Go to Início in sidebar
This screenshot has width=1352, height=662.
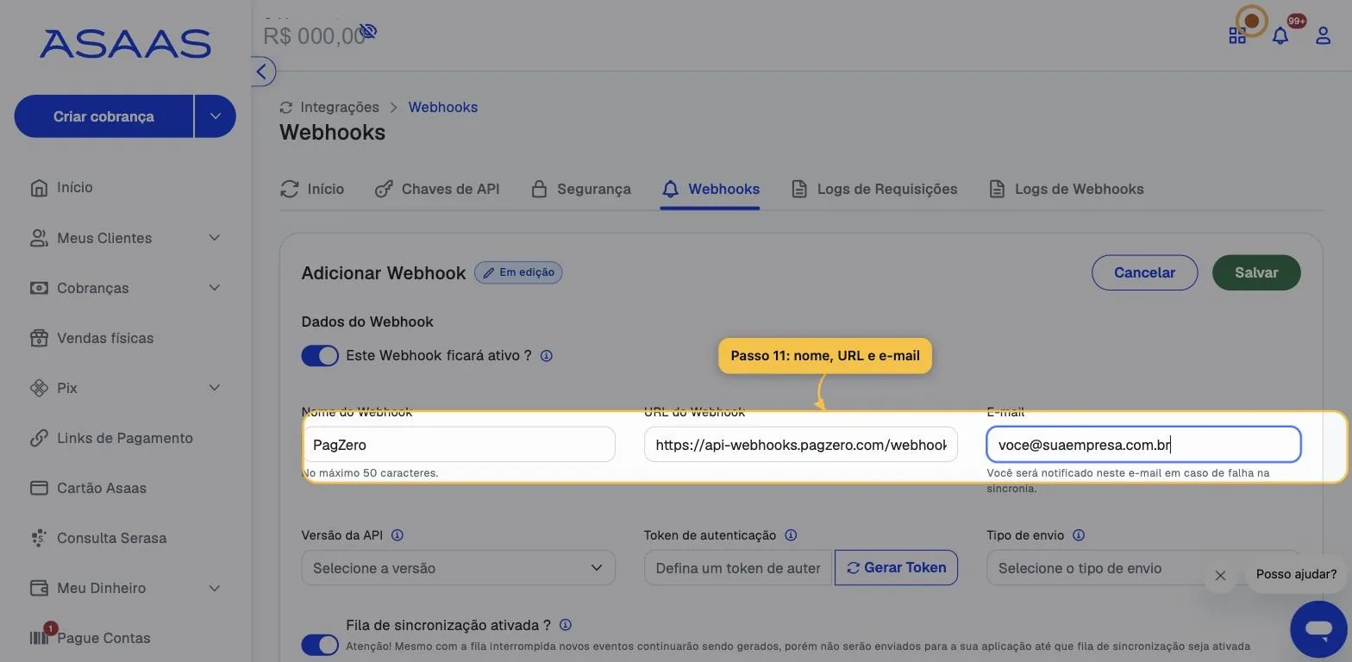pyautogui.click(x=75, y=187)
